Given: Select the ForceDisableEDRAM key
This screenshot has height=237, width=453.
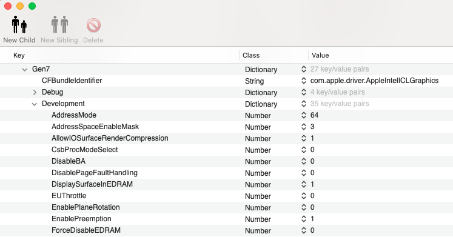Looking at the screenshot, I should [86, 230].
